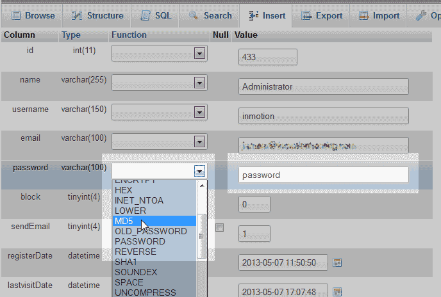Expand the function dropdown for id row
441x297 pixels.
point(199,54)
